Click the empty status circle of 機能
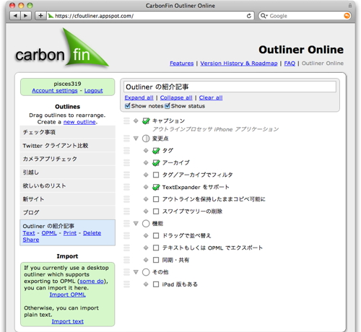Viewport: 361px width, 332px height. pos(146,224)
